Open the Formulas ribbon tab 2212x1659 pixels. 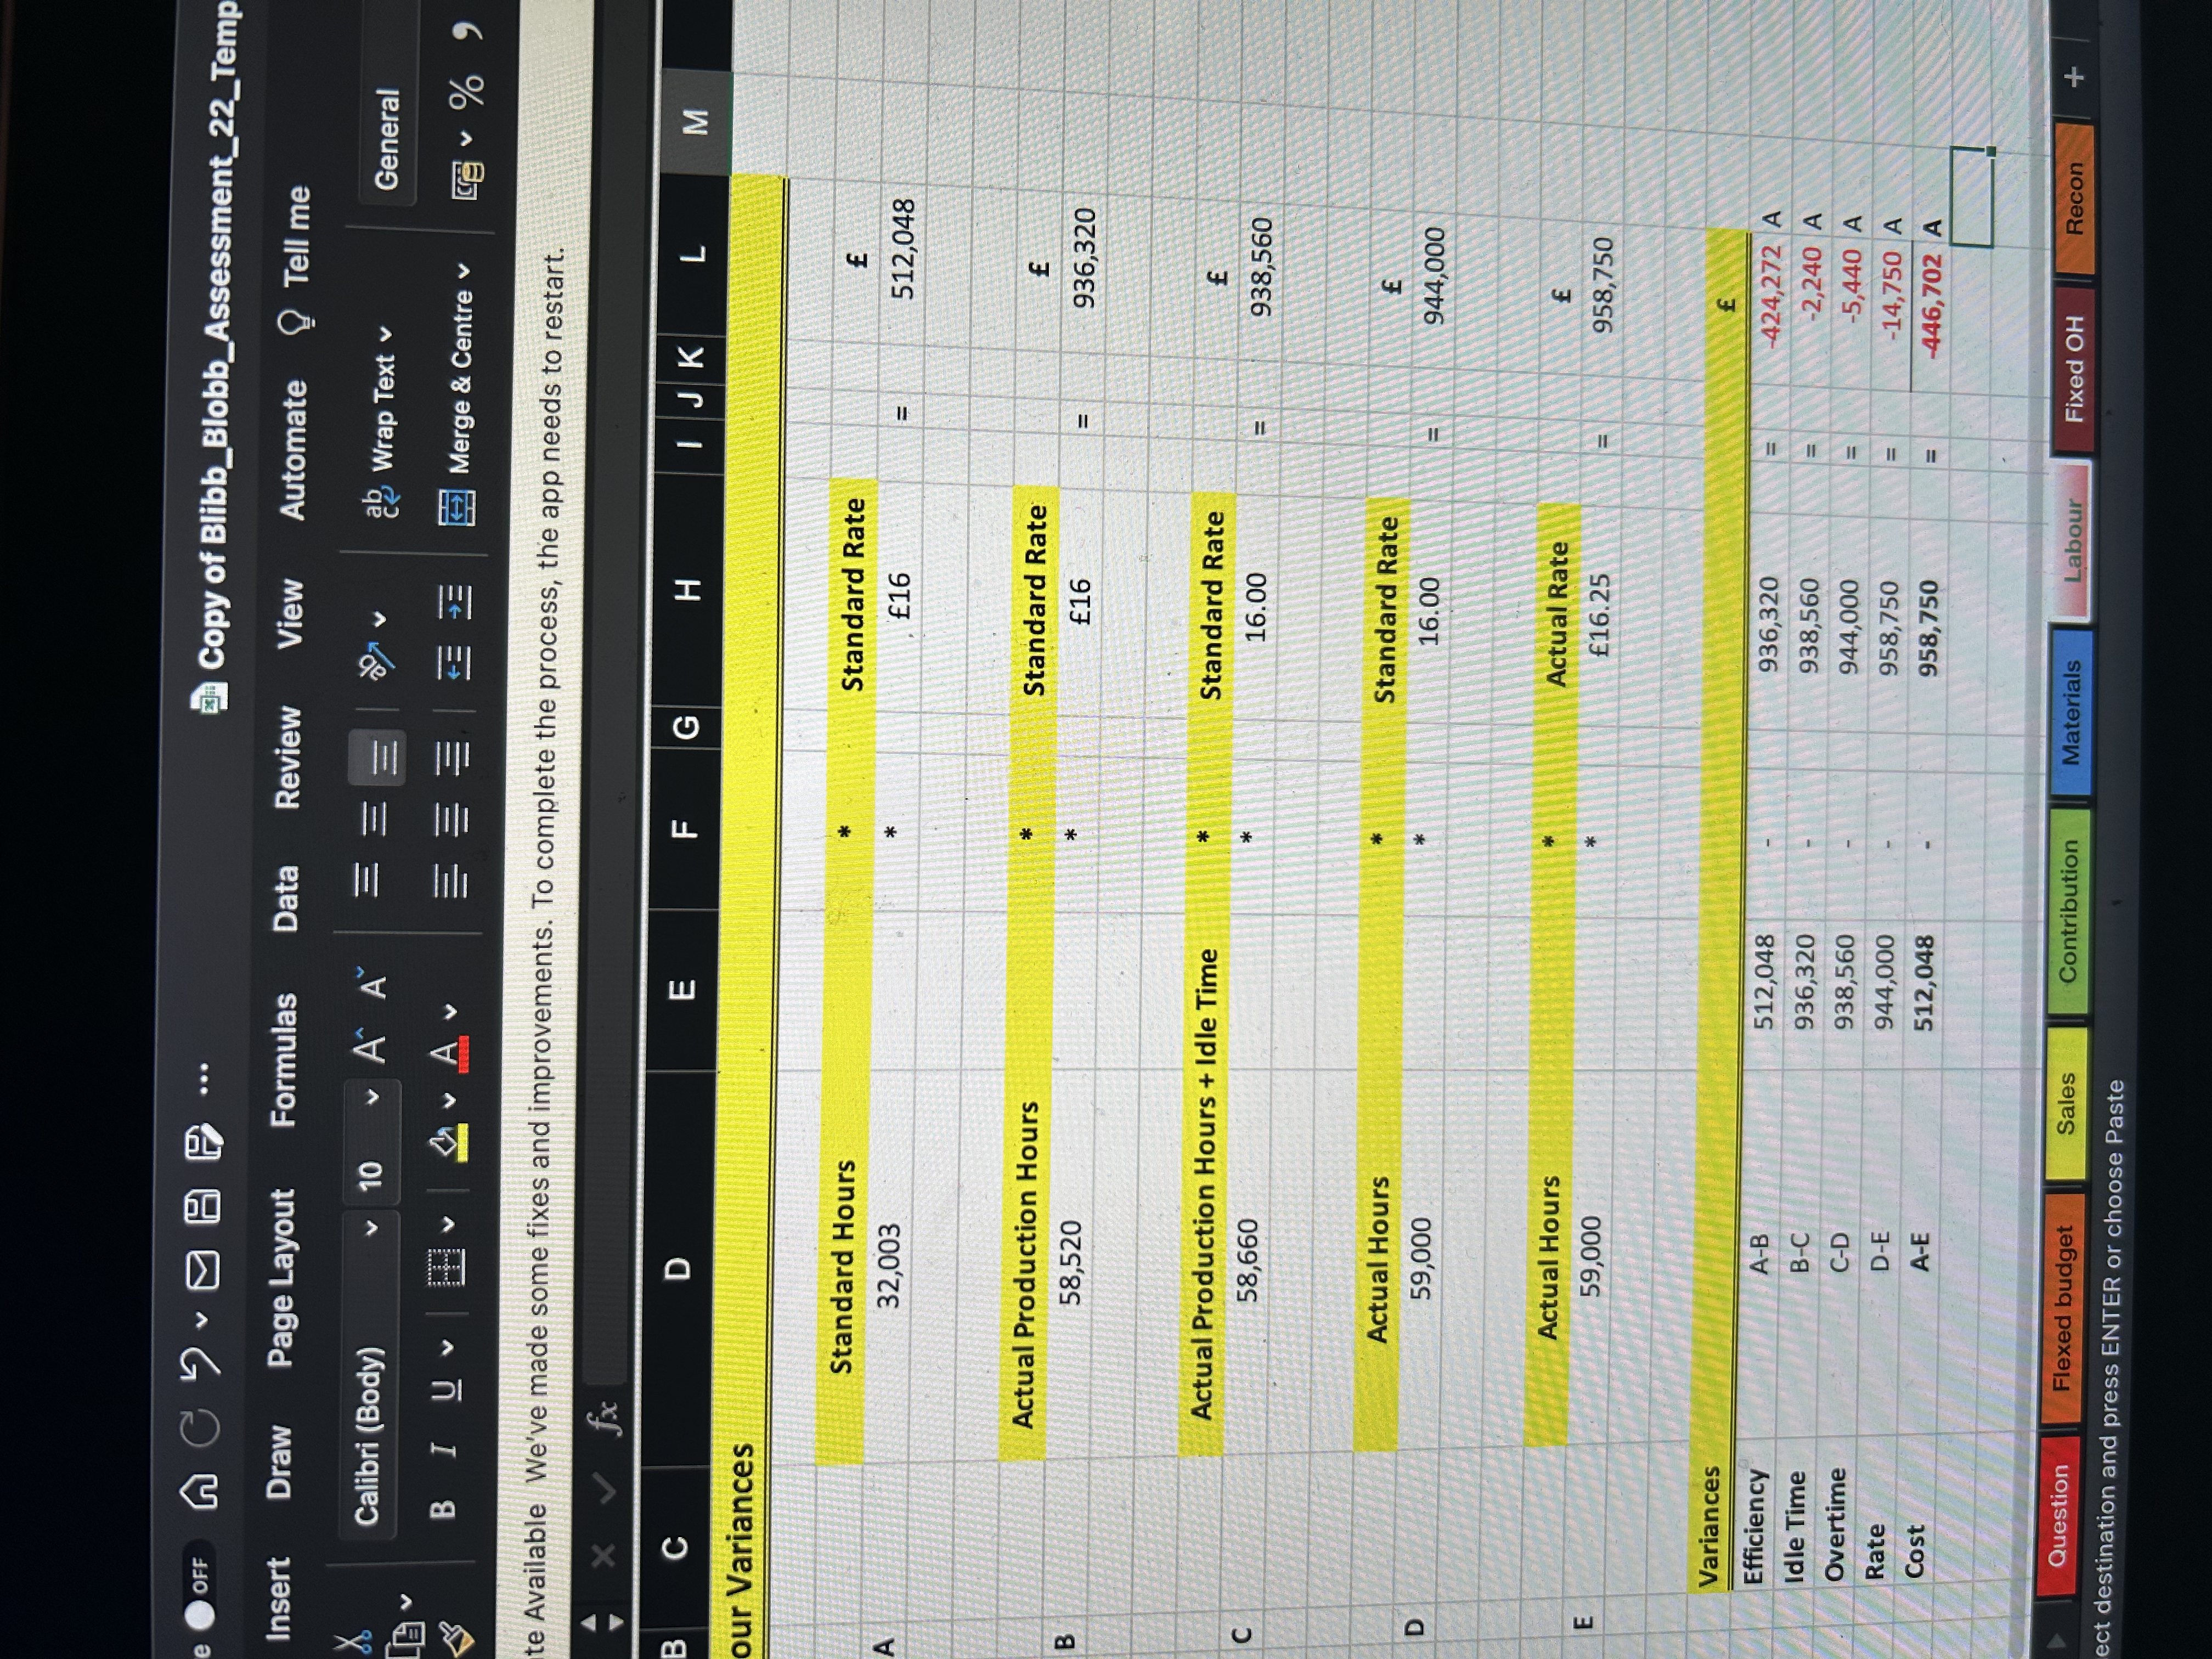click(x=284, y=1058)
